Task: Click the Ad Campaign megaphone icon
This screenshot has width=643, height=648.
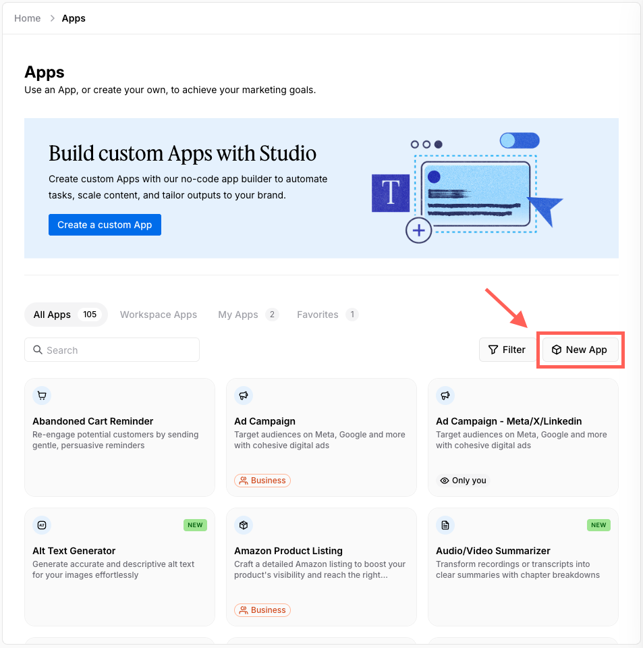Action: point(244,396)
